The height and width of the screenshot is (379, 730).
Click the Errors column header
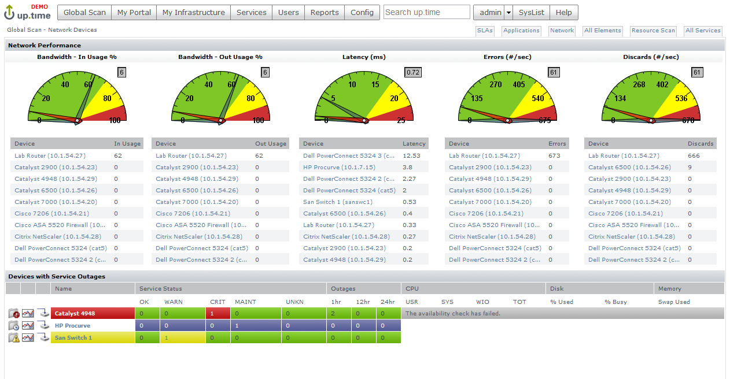[x=558, y=143]
